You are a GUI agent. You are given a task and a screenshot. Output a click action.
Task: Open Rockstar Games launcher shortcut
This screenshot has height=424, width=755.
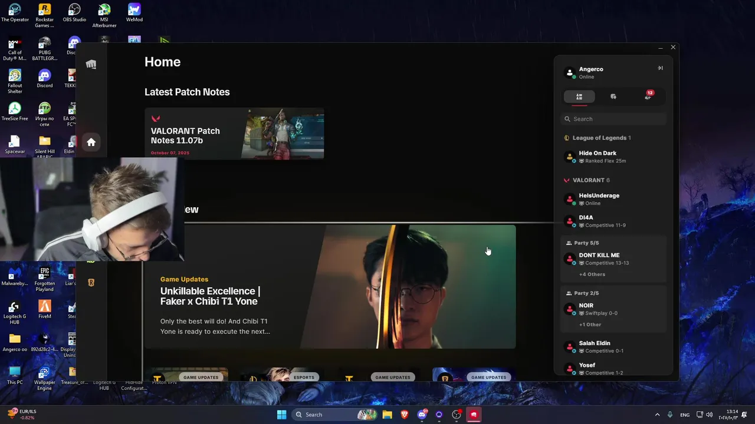[45, 15]
